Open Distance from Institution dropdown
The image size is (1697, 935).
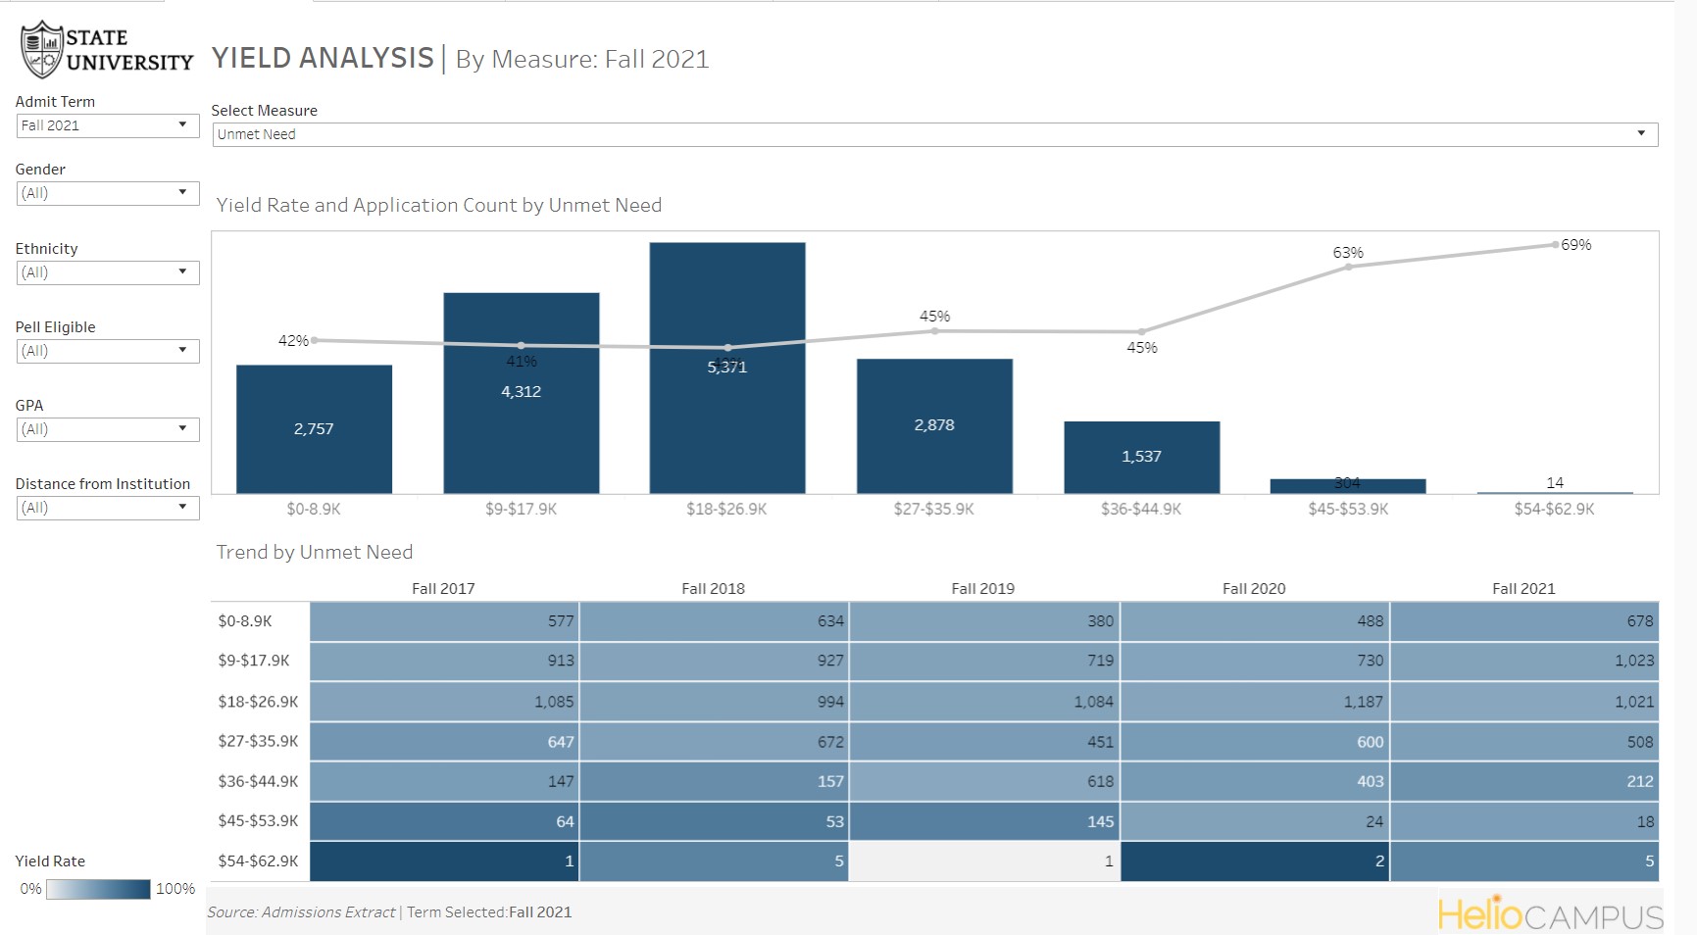pyautogui.click(x=107, y=508)
